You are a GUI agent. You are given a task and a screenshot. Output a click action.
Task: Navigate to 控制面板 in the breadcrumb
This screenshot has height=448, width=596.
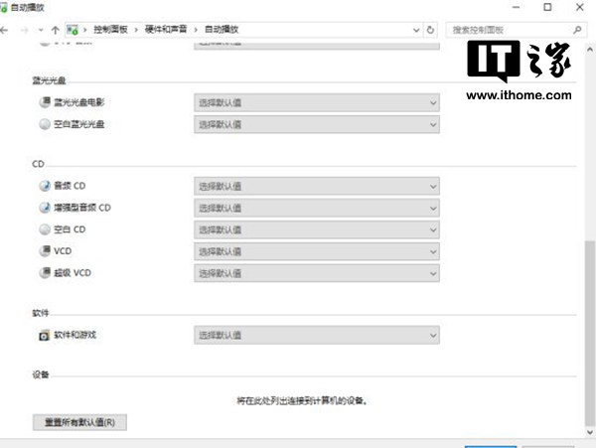point(109,30)
